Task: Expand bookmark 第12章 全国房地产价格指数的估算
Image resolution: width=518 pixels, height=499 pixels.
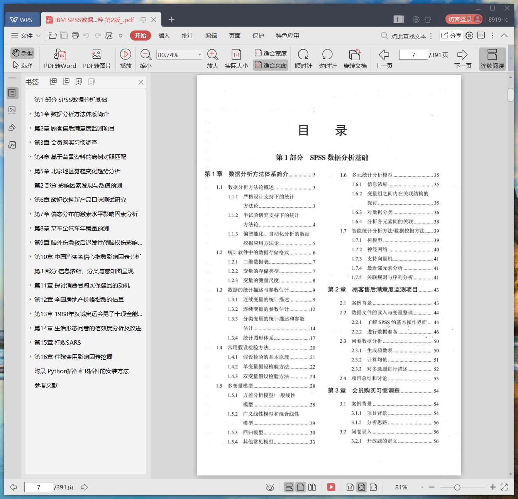Action: (30, 299)
